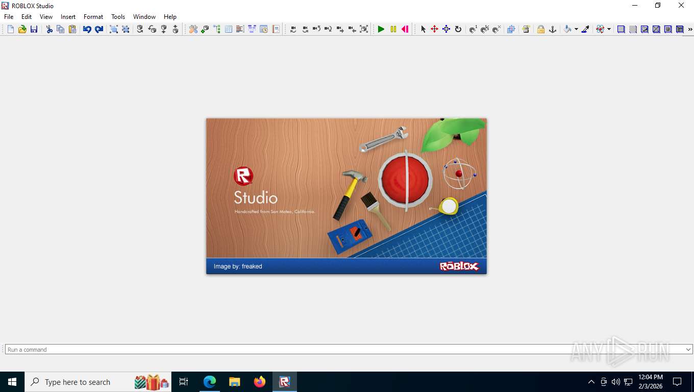
Task: Open the command bar history dropdown
Action: coord(688,350)
